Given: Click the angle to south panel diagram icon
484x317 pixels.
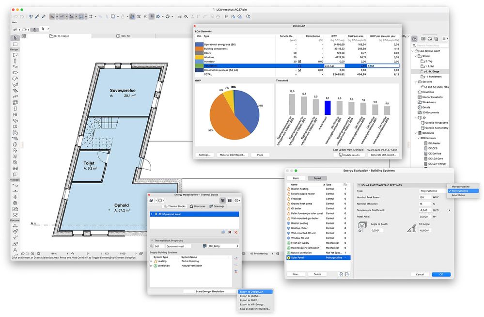Looking at the screenshot, I should 362,227.
